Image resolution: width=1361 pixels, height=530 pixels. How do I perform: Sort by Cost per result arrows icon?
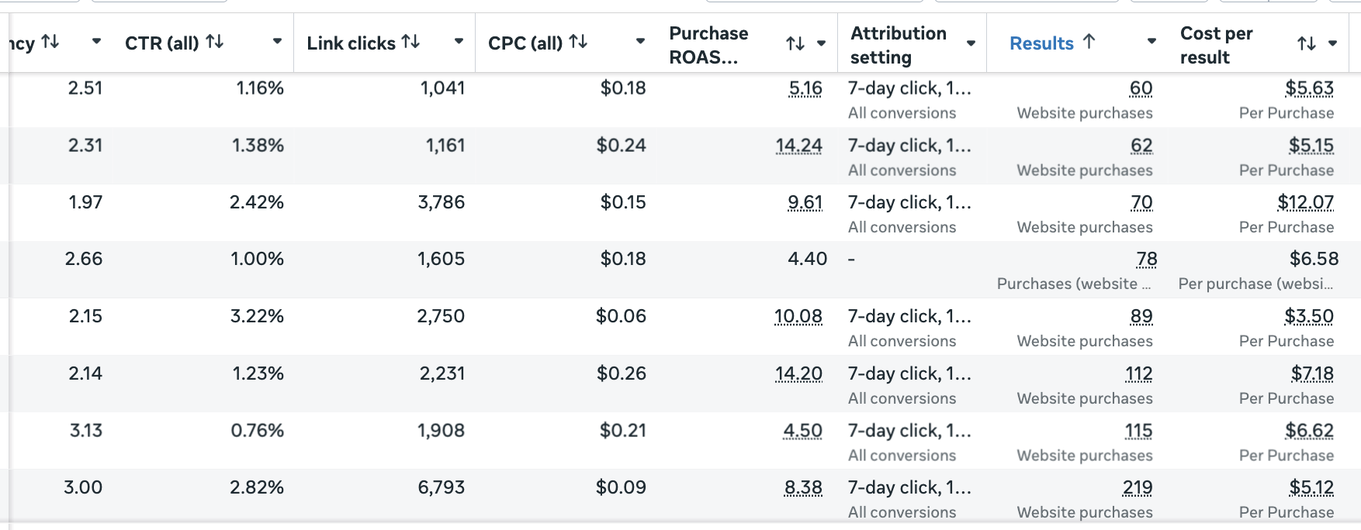point(1307,44)
